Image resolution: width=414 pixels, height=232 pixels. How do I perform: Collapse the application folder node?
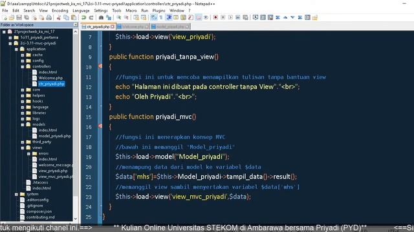tap(16, 49)
